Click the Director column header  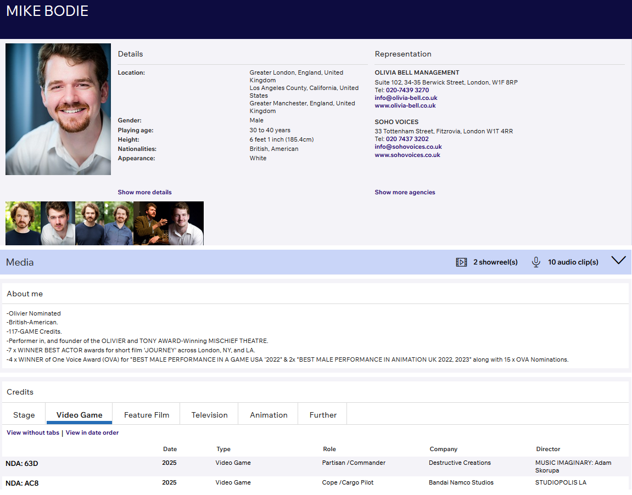click(548, 449)
